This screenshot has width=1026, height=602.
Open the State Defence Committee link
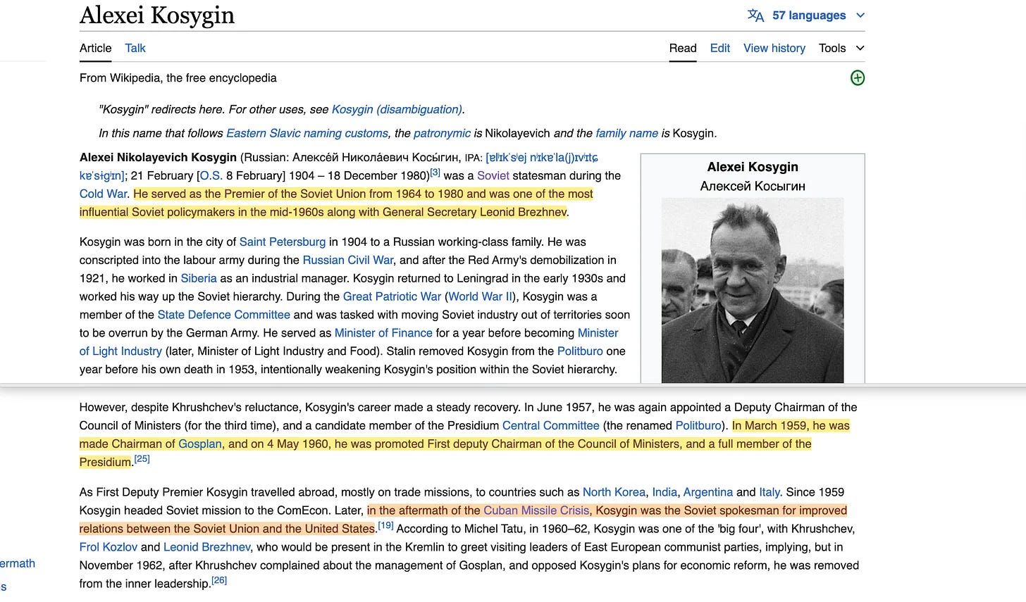tap(224, 315)
